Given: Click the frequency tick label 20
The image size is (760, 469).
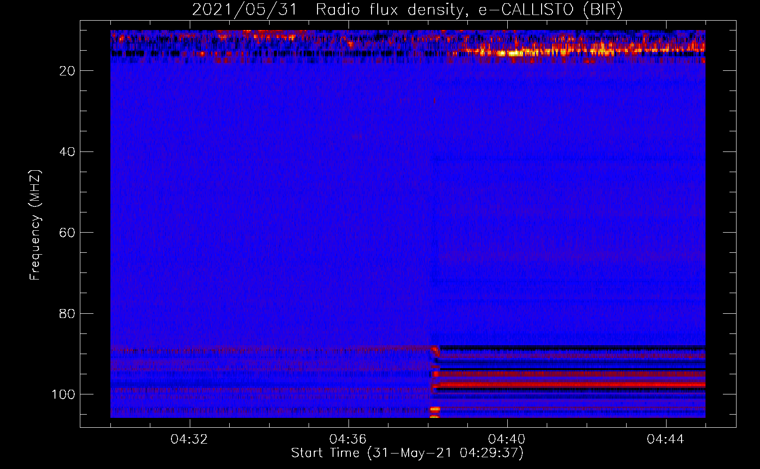Looking at the screenshot, I should (x=68, y=71).
